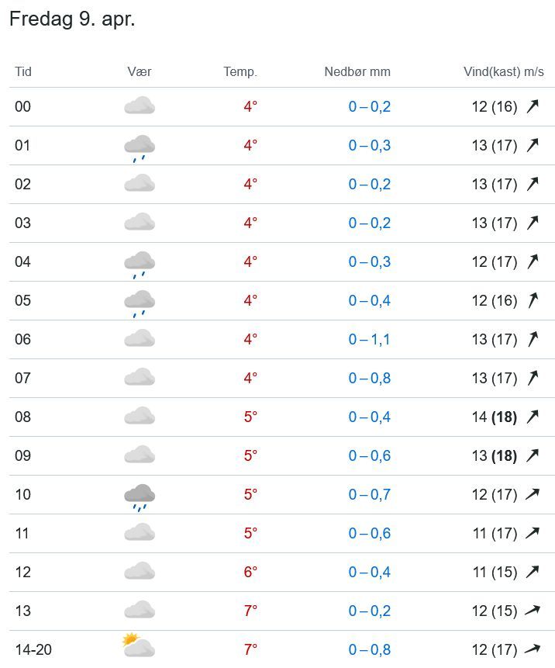
Task: Select the Nedbør mm column header
Action: 357,71
